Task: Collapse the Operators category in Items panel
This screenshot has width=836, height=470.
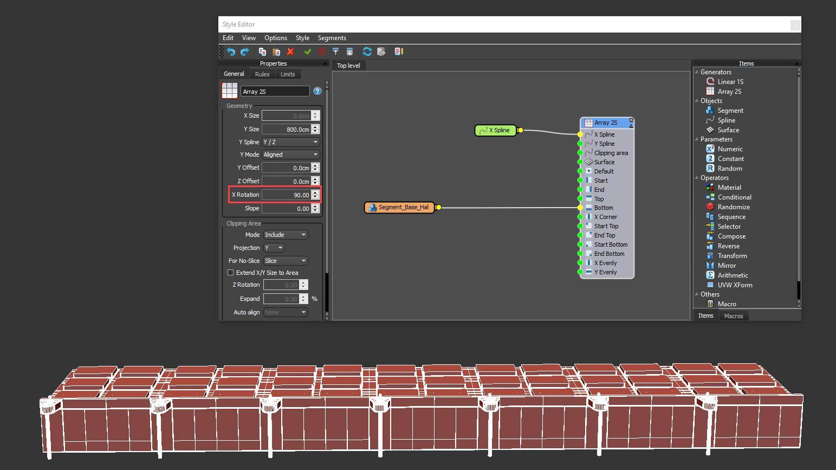Action: (x=697, y=177)
